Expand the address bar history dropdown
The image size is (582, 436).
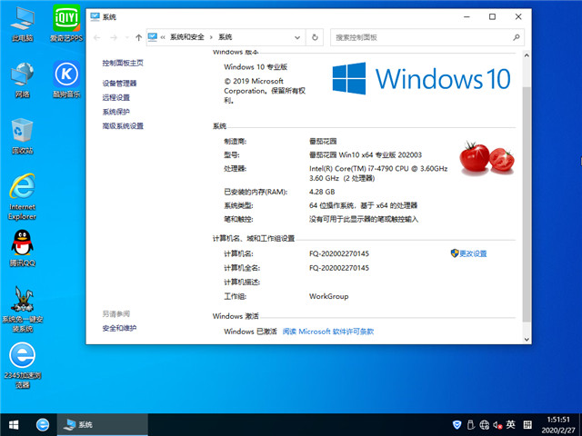click(297, 37)
